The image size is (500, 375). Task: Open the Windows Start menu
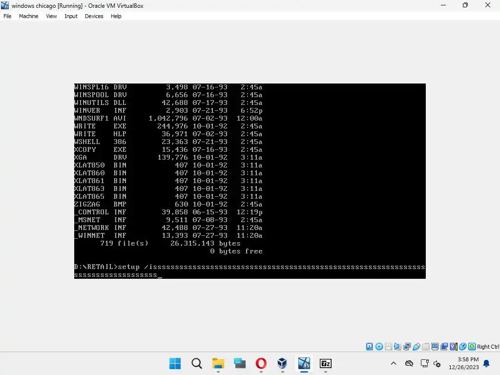pos(175,363)
